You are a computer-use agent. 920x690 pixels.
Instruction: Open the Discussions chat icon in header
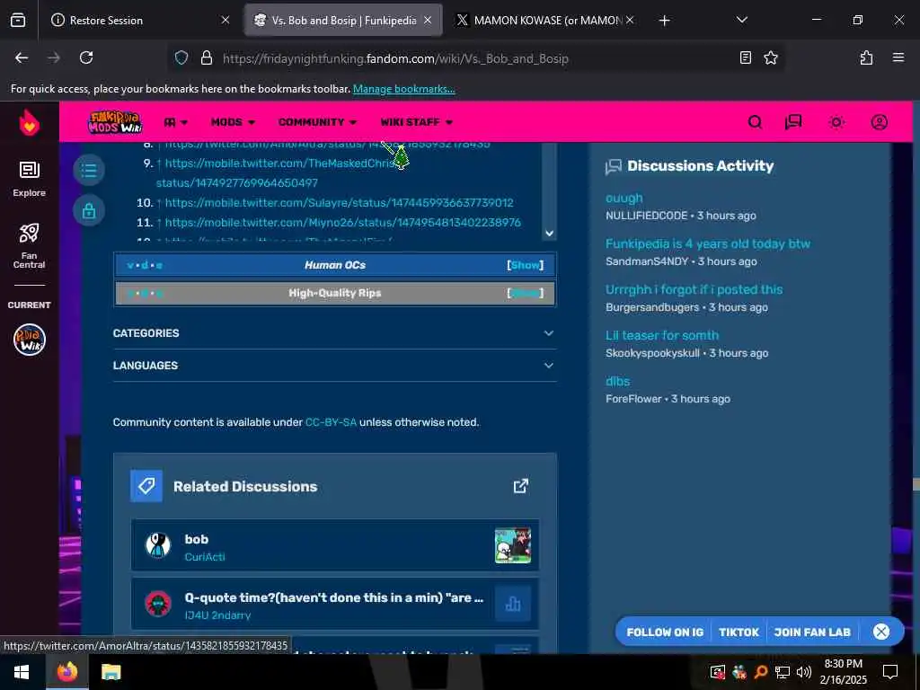(793, 122)
